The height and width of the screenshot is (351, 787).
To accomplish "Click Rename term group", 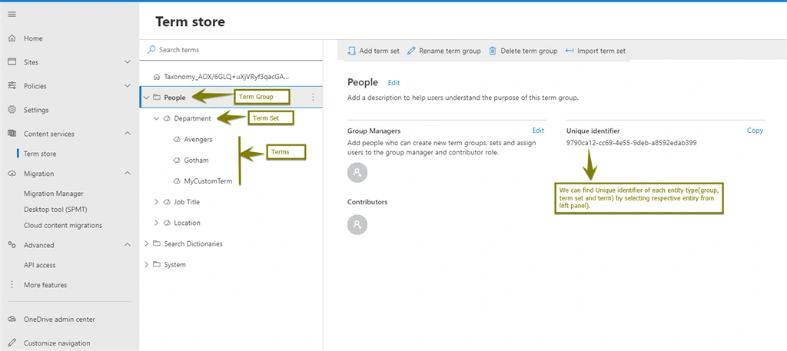I will pos(443,51).
